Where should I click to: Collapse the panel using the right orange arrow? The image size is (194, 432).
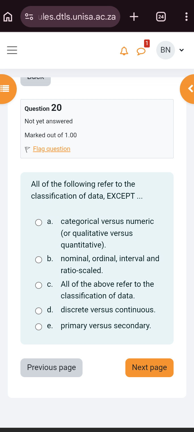(190, 89)
